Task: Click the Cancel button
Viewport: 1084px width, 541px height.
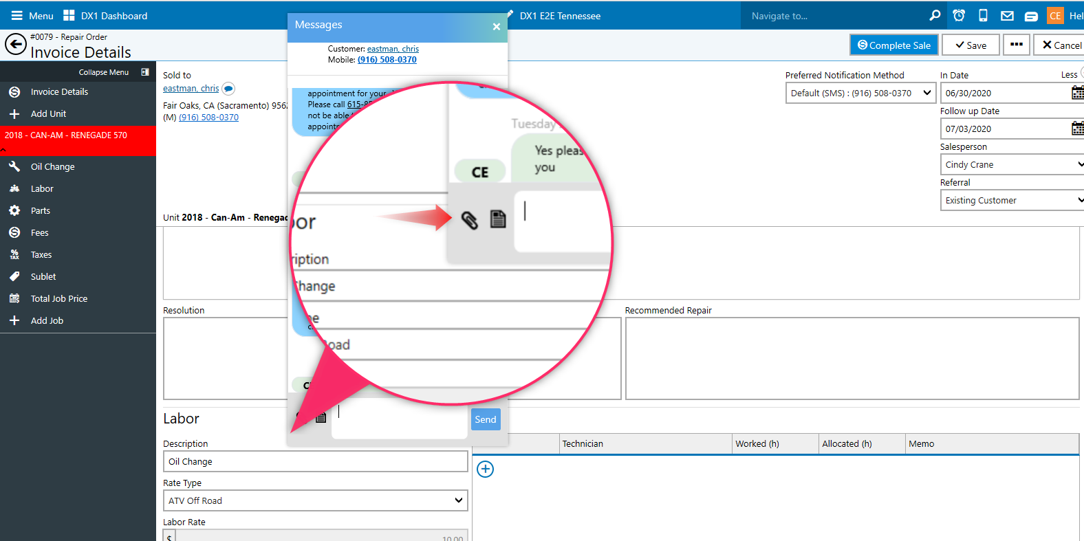Action: coord(1059,45)
